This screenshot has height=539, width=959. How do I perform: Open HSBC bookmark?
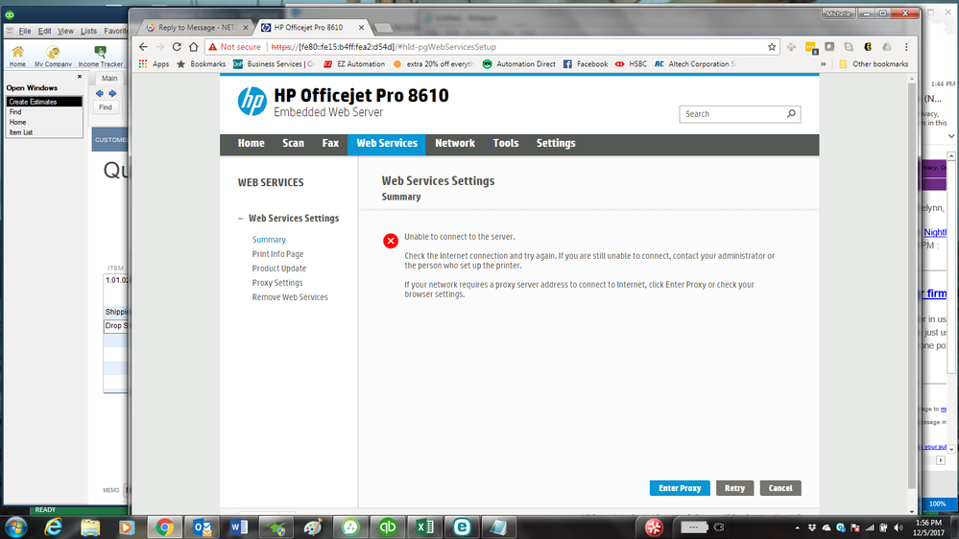pos(632,64)
